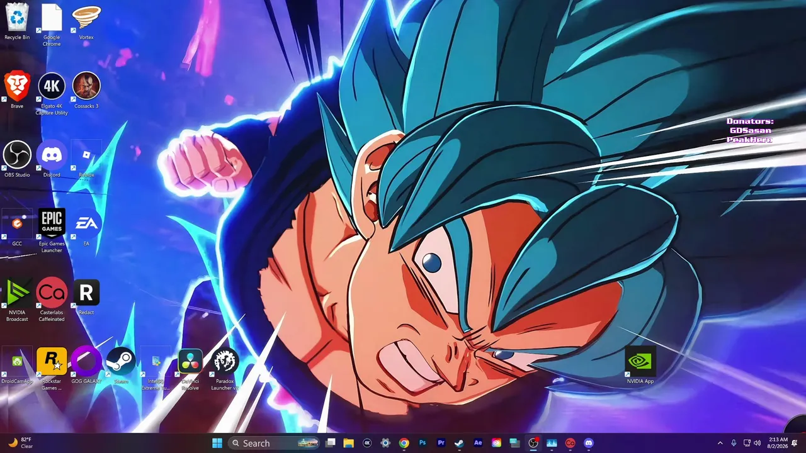The width and height of the screenshot is (806, 453).
Task: Open the Rockstar Games desktop shortcut
Action: [52, 368]
